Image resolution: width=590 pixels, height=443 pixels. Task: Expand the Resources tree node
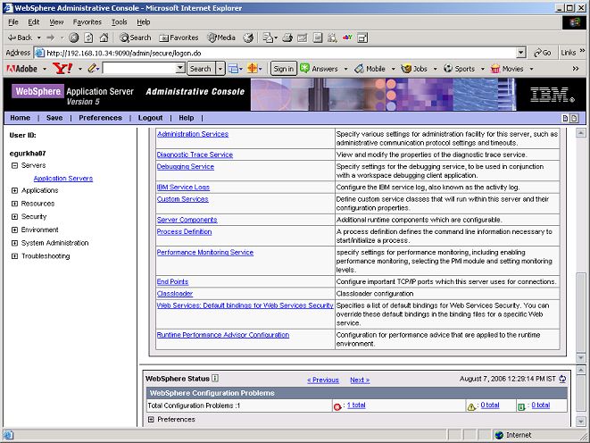pos(14,204)
